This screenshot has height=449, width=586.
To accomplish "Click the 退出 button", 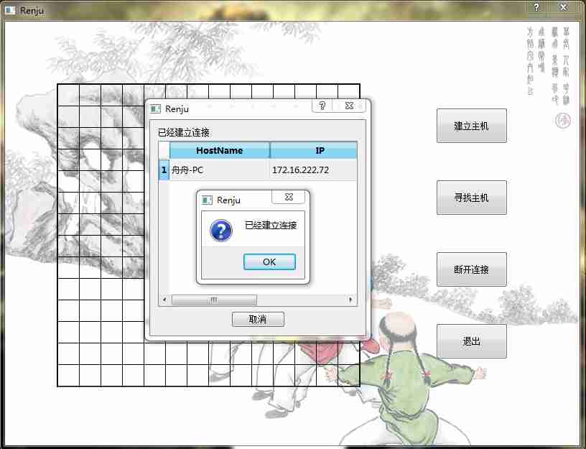I will click(472, 341).
